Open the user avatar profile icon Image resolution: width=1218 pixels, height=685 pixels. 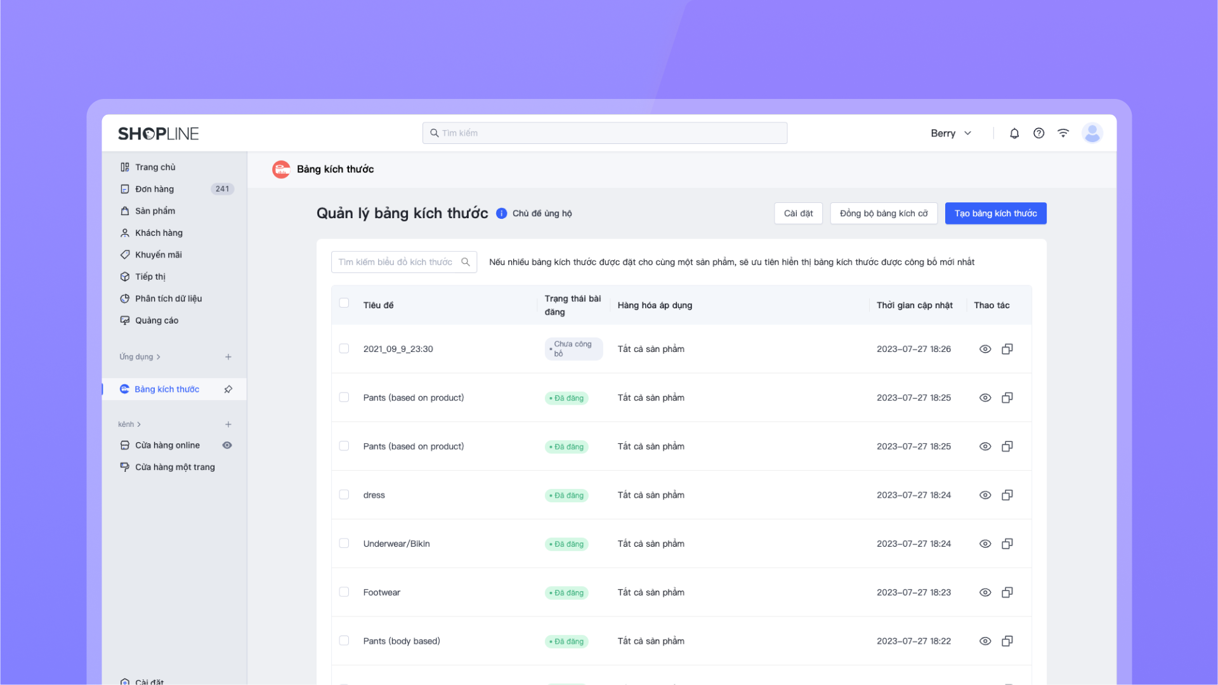[1092, 133]
